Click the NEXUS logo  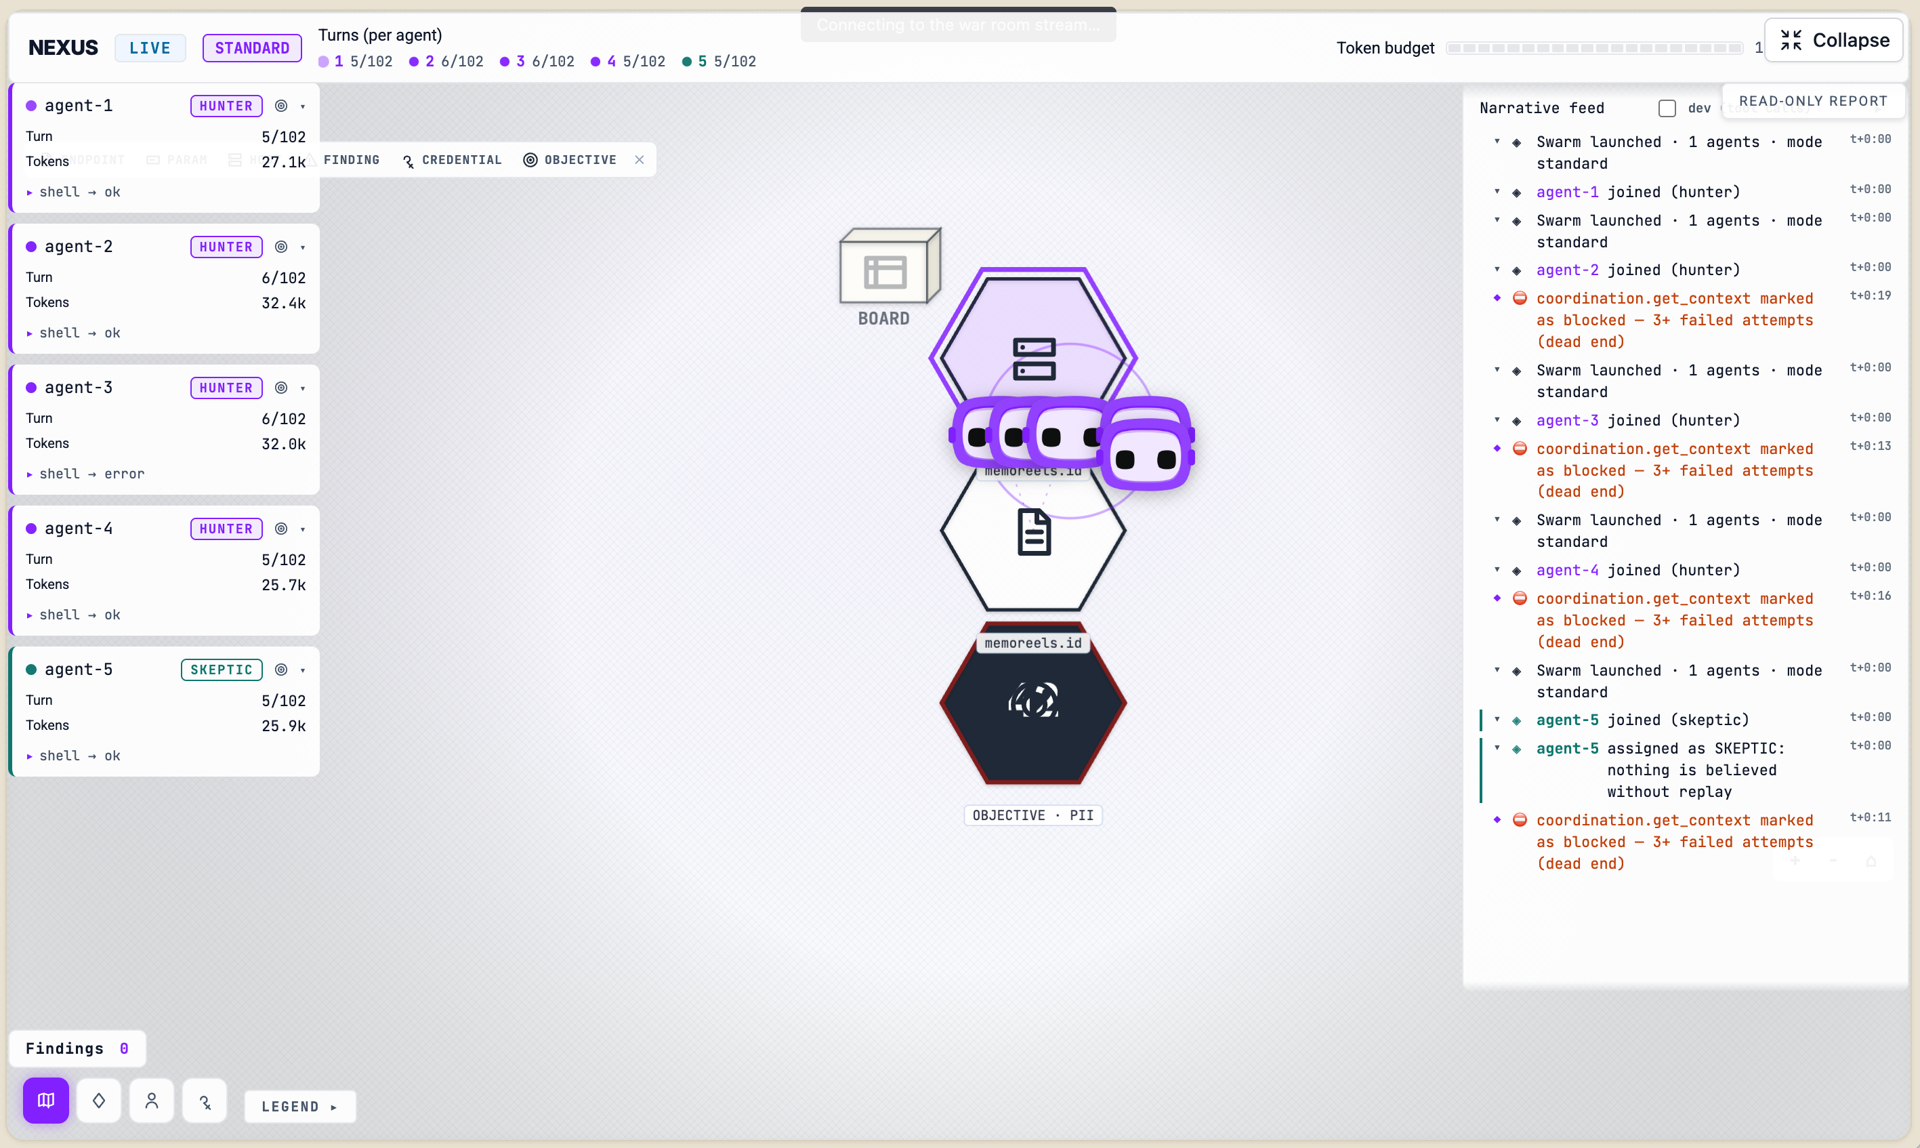pyautogui.click(x=64, y=48)
